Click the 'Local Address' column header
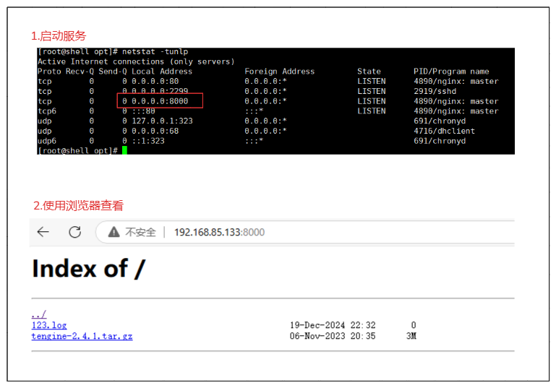Viewport: 556px width, 388px height. 162,72
